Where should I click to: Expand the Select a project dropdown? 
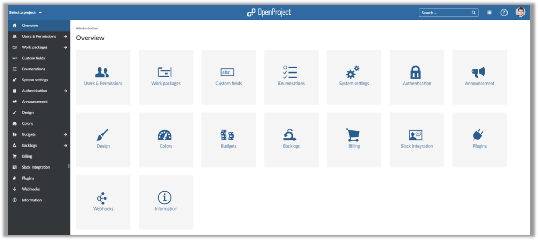pyautogui.click(x=25, y=12)
